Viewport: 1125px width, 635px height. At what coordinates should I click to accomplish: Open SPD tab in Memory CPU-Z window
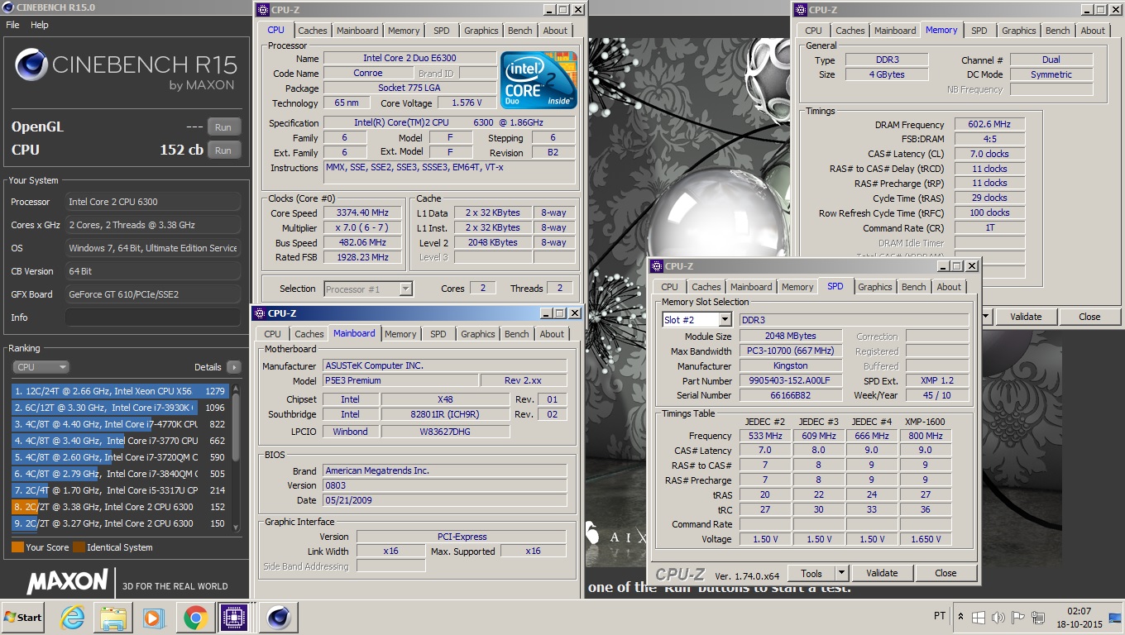click(x=979, y=31)
